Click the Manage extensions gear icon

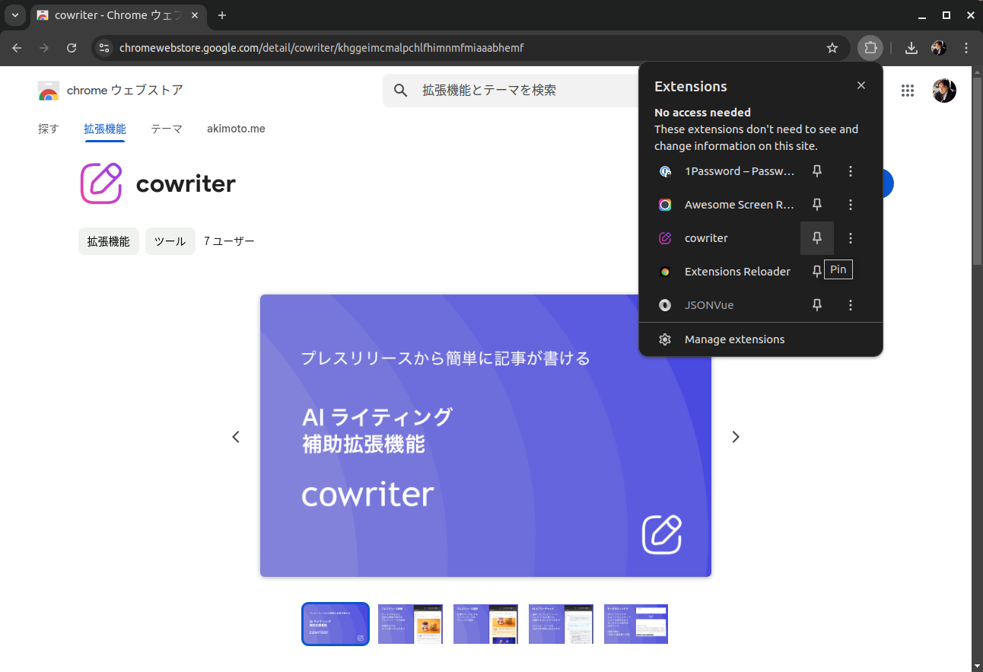click(x=665, y=339)
